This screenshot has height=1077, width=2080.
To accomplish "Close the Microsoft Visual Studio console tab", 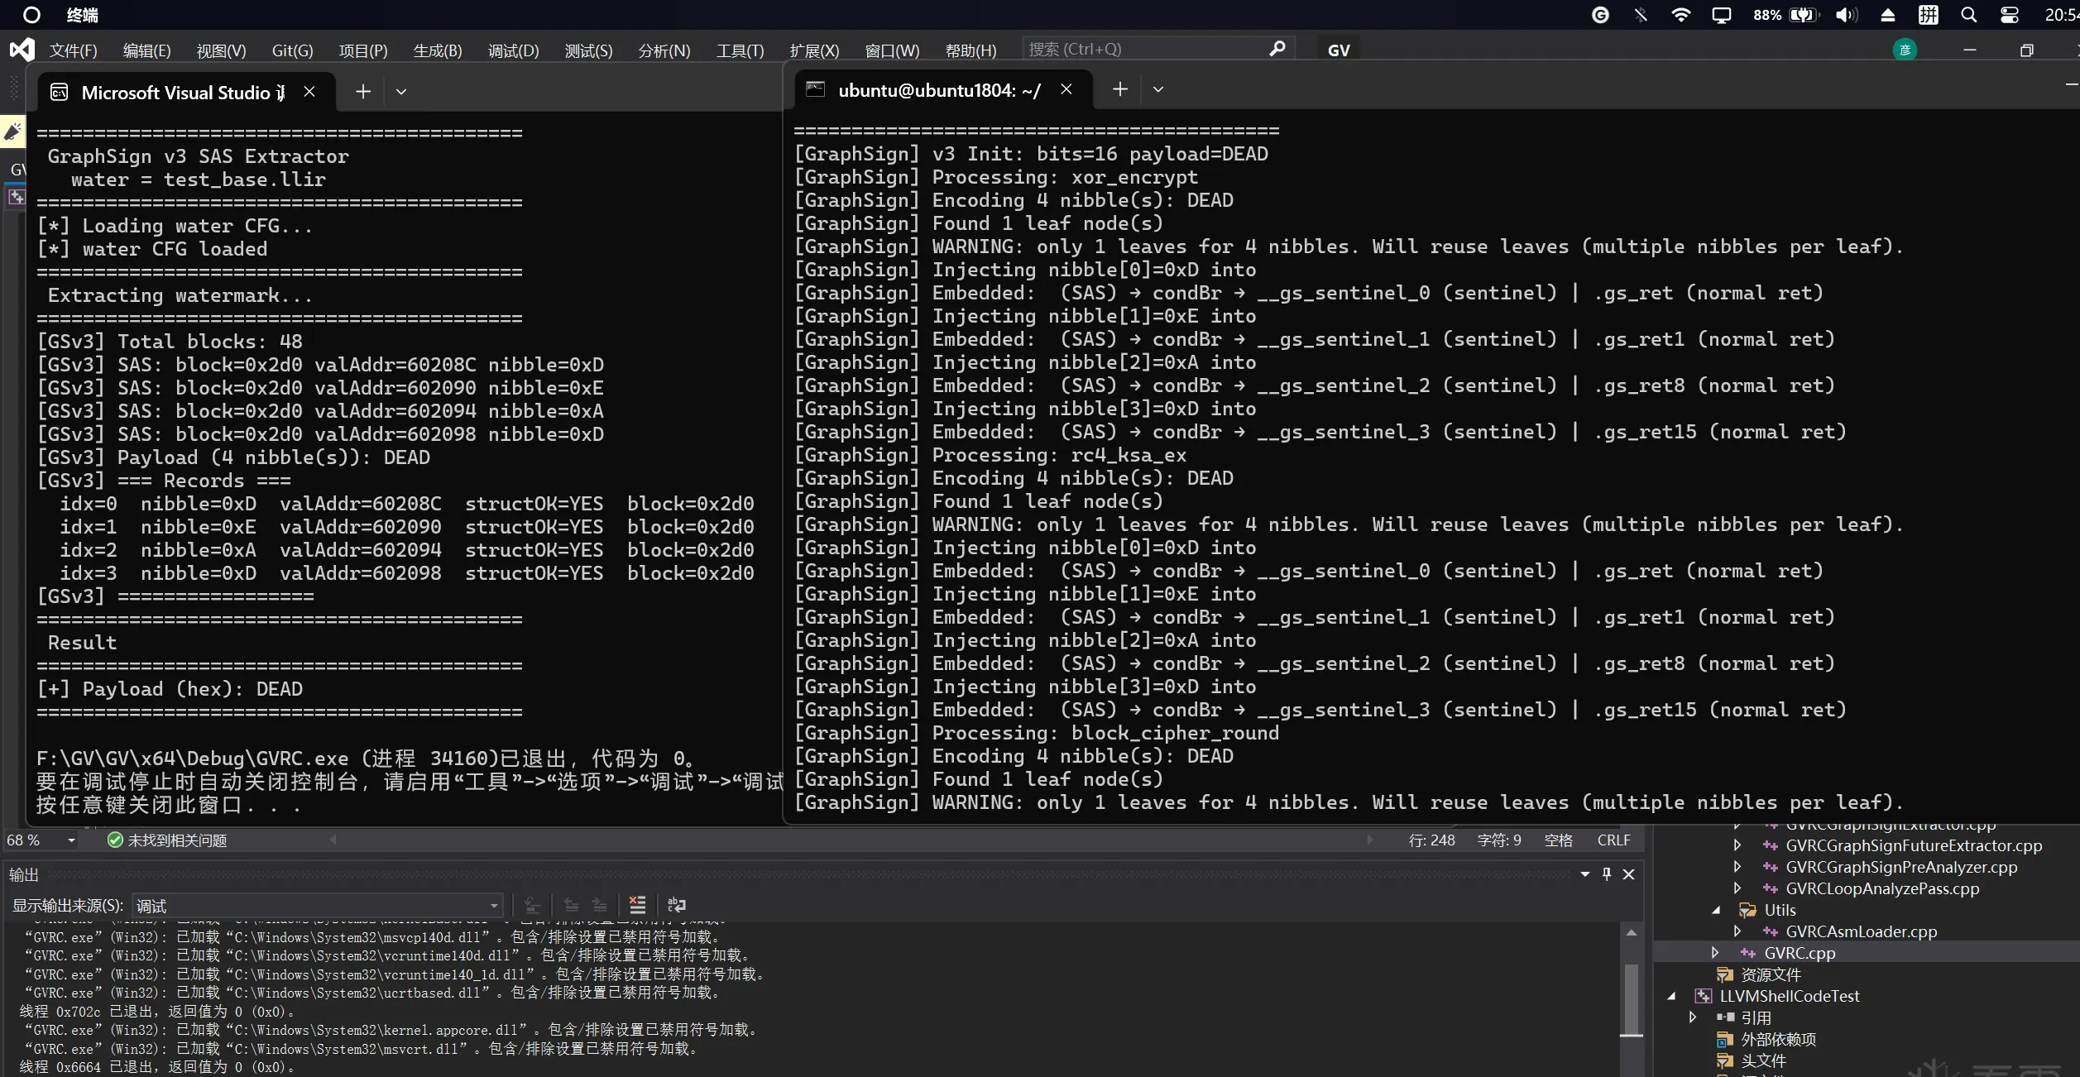I will [309, 92].
